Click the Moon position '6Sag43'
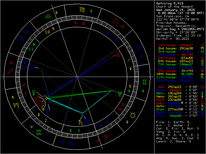The height and width of the screenshot is (154, 206). click(175, 90)
